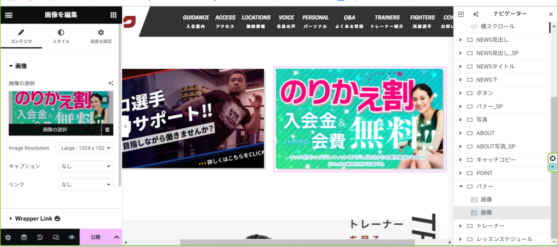
Task: Open the Elementor hamburger menu
Action: click(x=9, y=15)
